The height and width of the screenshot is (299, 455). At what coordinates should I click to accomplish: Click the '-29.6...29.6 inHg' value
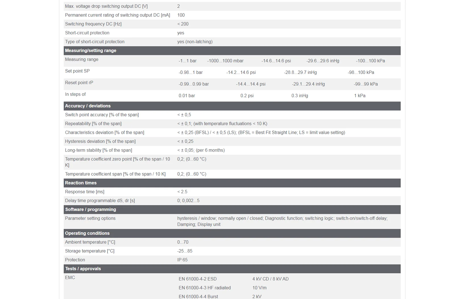[323, 61]
